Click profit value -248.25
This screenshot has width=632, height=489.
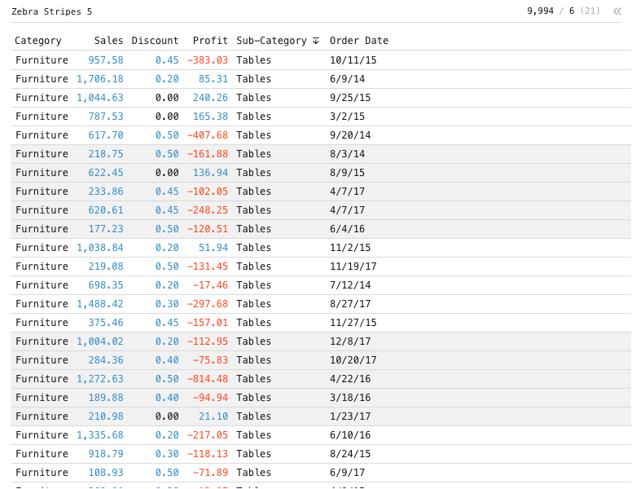pos(208,210)
